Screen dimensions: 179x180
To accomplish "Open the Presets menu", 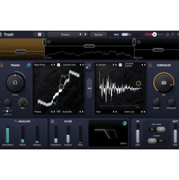I will pos(65,34).
